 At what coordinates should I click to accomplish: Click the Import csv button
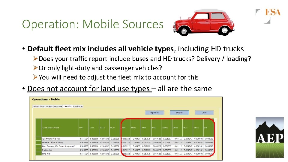pos(154,112)
